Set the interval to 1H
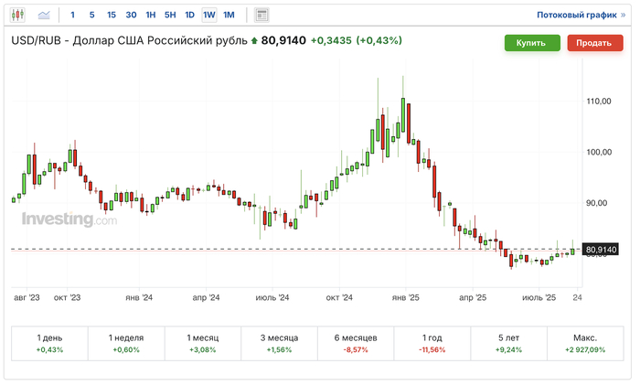 coord(151,15)
